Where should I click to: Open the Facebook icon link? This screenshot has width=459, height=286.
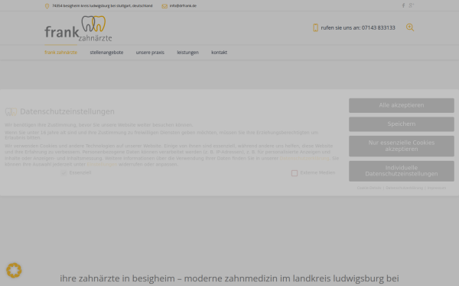click(403, 5)
